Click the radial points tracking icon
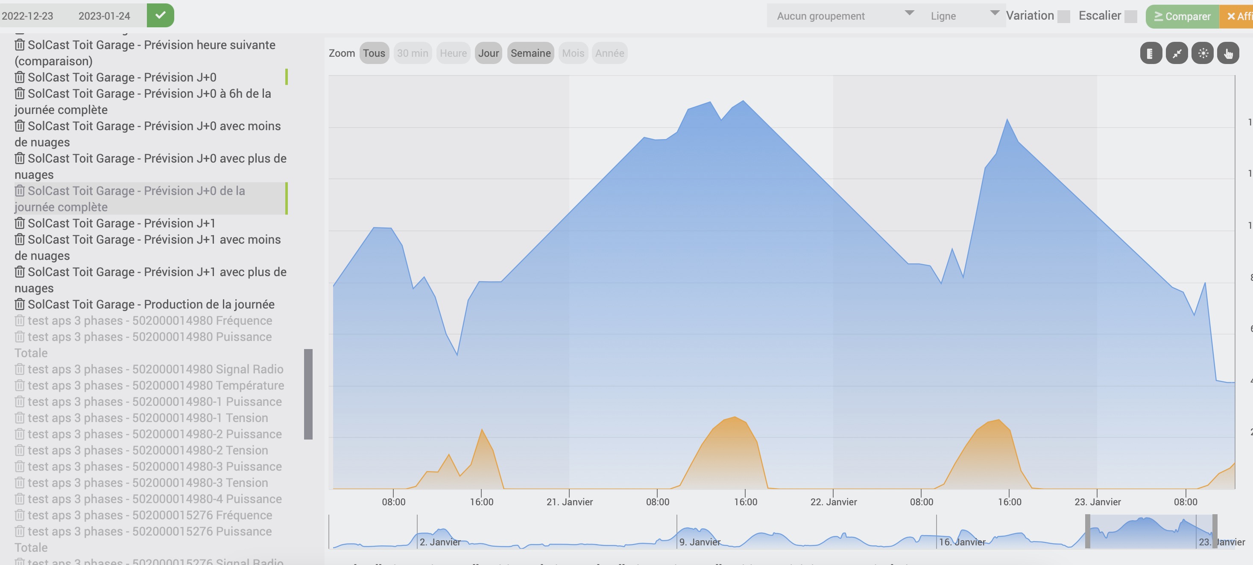The width and height of the screenshot is (1253, 565). [1203, 53]
